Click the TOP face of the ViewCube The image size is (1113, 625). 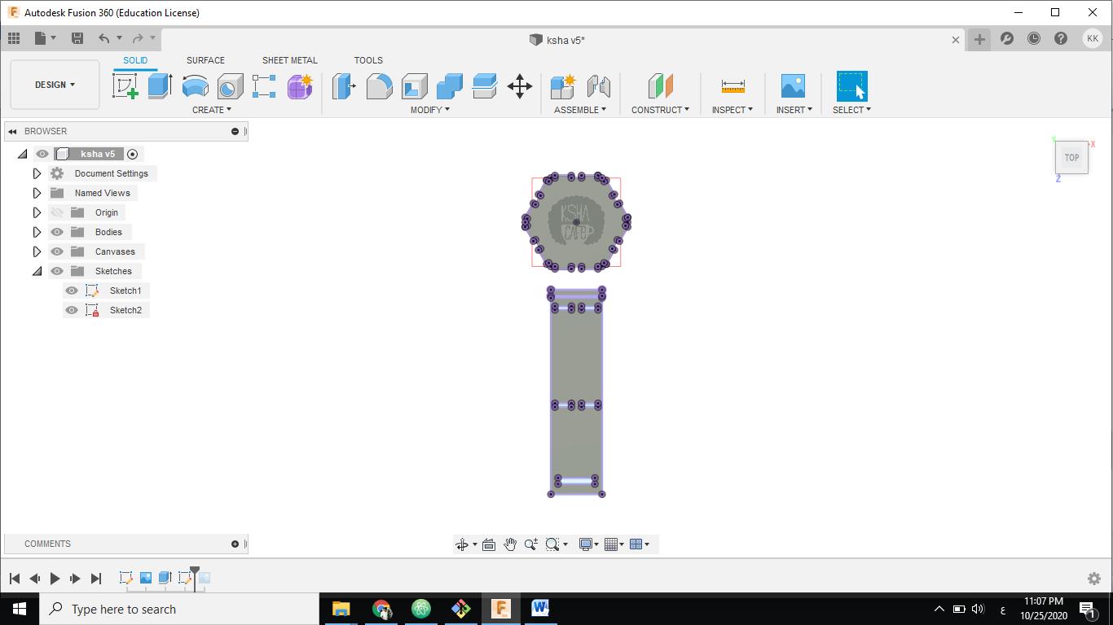point(1071,158)
